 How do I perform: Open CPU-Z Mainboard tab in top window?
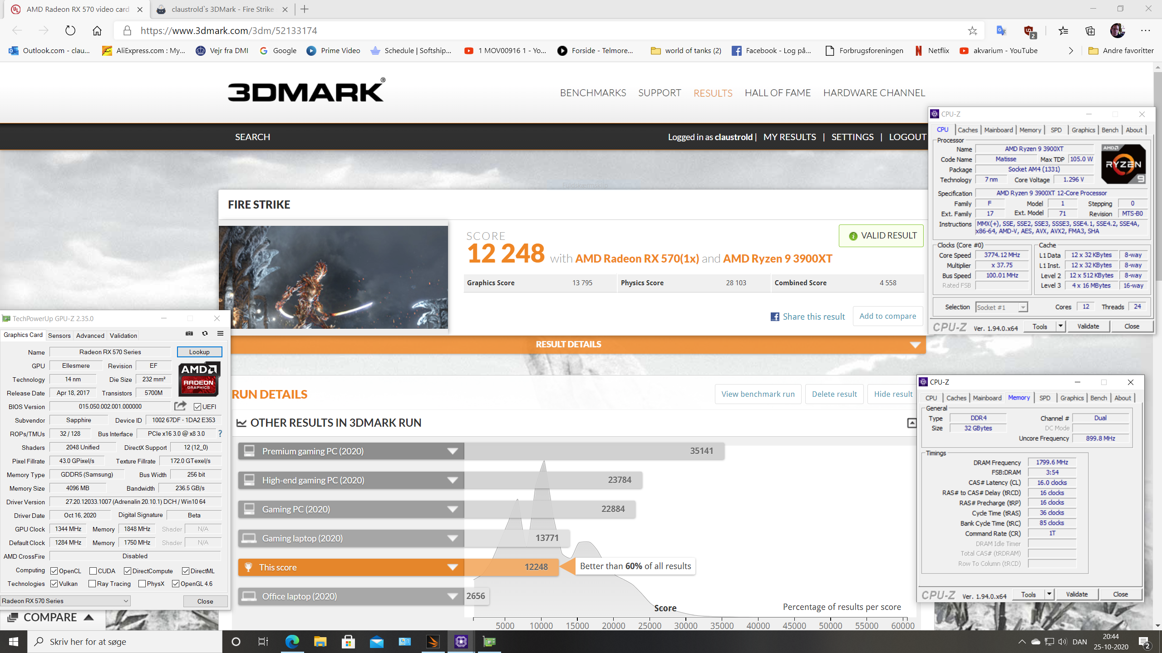pos(998,130)
